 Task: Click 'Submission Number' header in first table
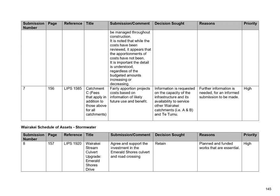pos(34,26)
